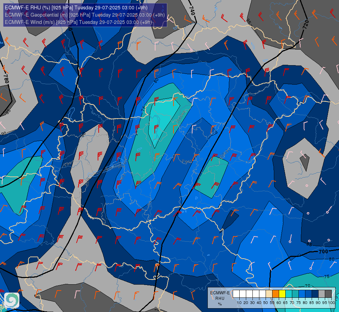Click the swirl logo icon in the corner
This screenshot has height=312, width=339.
point(12,300)
